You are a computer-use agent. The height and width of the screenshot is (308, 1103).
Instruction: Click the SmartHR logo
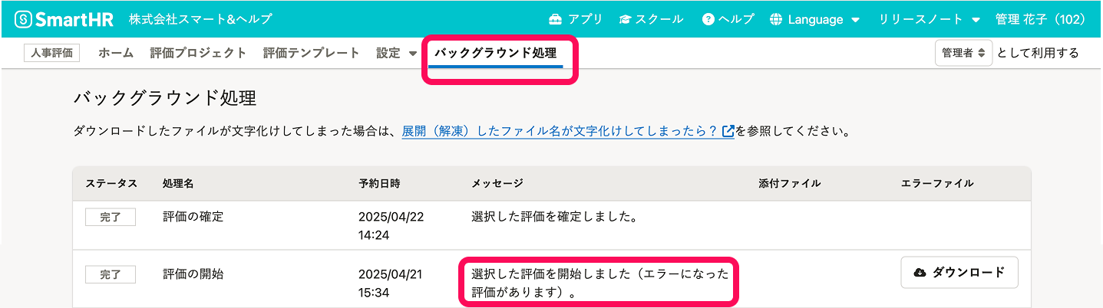tap(64, 19)
